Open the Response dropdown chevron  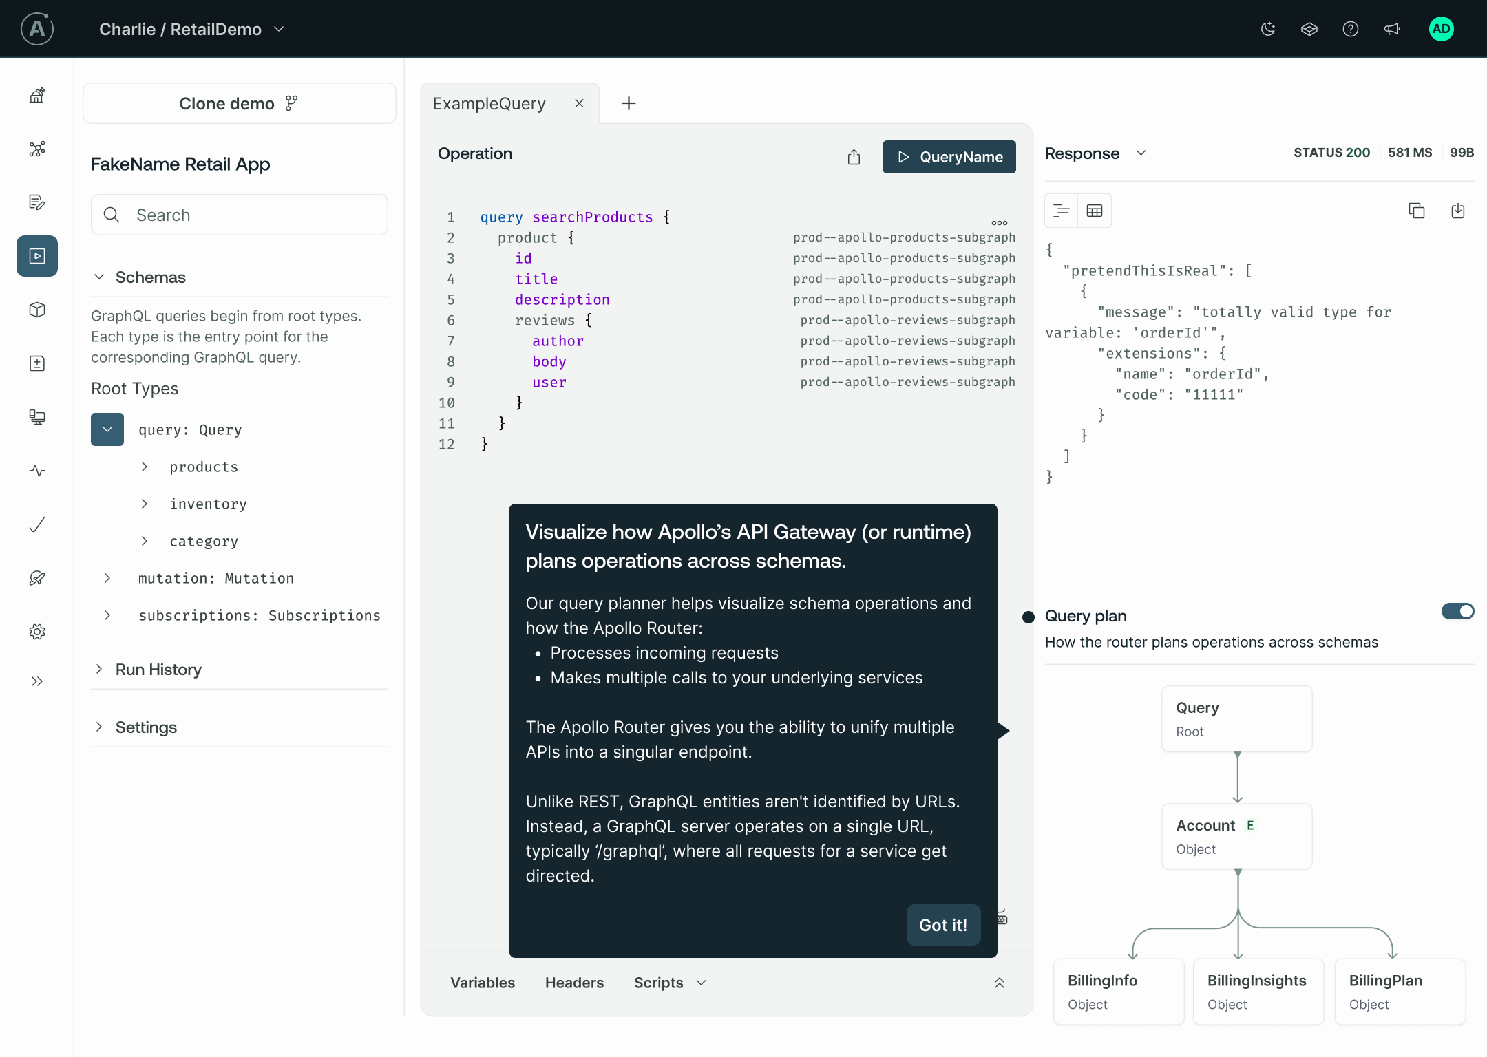point(1141,153)
